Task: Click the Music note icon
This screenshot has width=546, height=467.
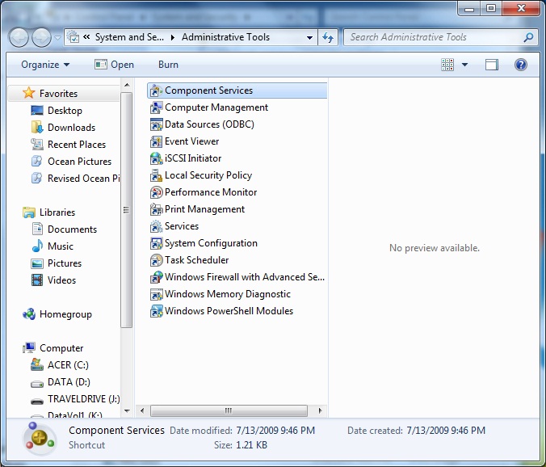Action: tap(37, 246)
